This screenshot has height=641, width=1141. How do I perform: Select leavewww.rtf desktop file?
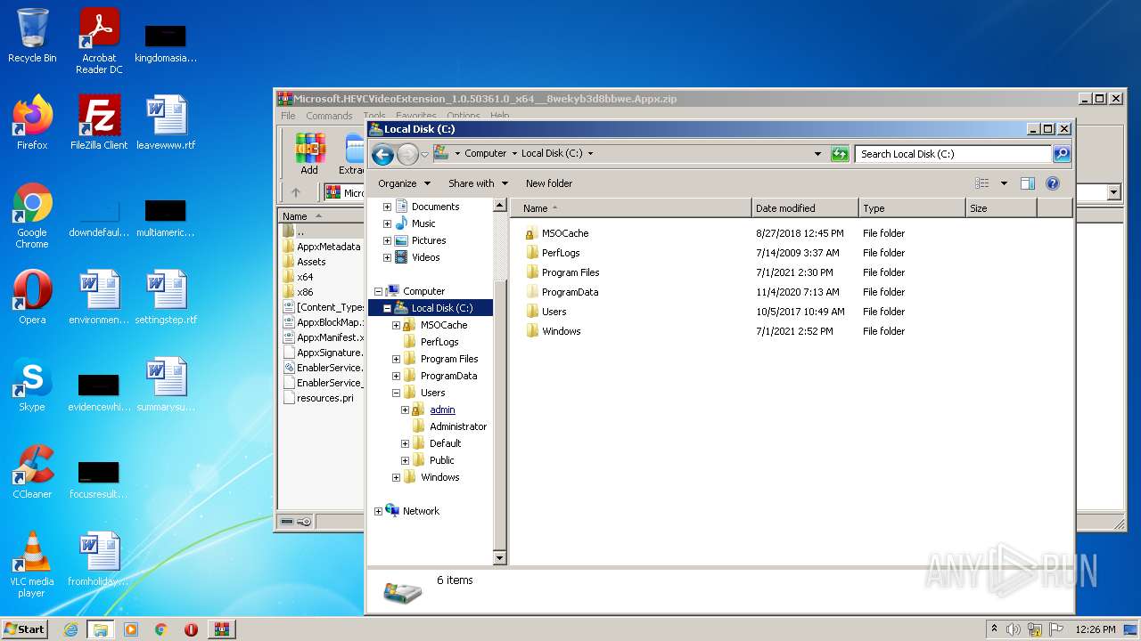(x=166, y=122)
